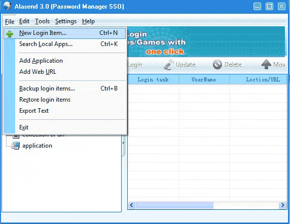290x224 pixels.
Task: Collapse the left panel with splitter arrow
Action: (123, 143)
